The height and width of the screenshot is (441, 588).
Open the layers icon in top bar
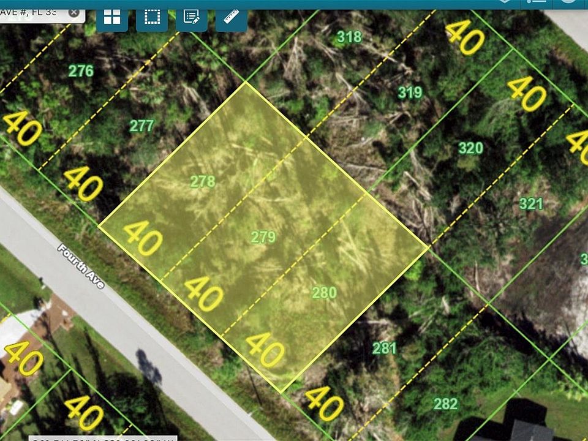(x=506, y=2)
